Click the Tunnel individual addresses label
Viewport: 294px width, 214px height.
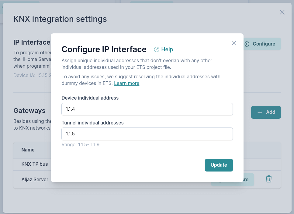tap(92, 123)
